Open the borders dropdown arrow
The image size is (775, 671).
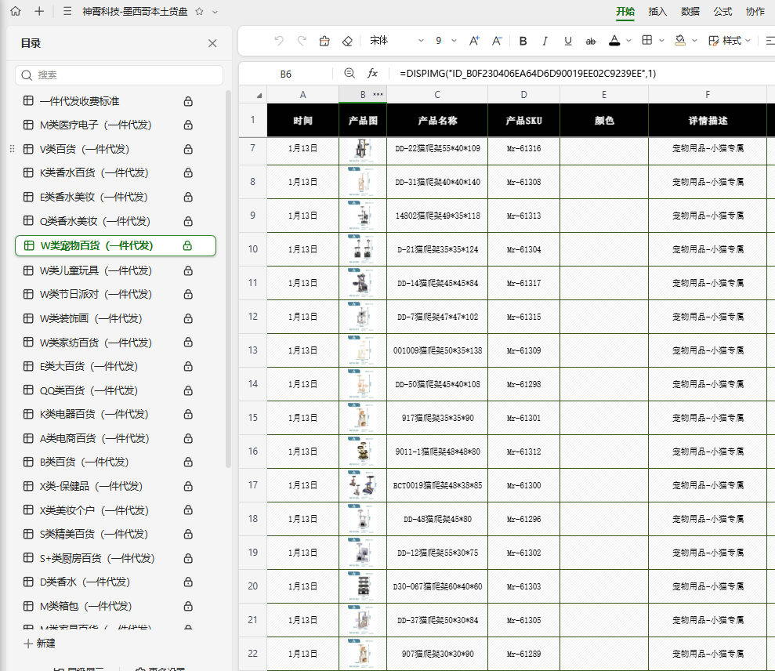[661, 41]
